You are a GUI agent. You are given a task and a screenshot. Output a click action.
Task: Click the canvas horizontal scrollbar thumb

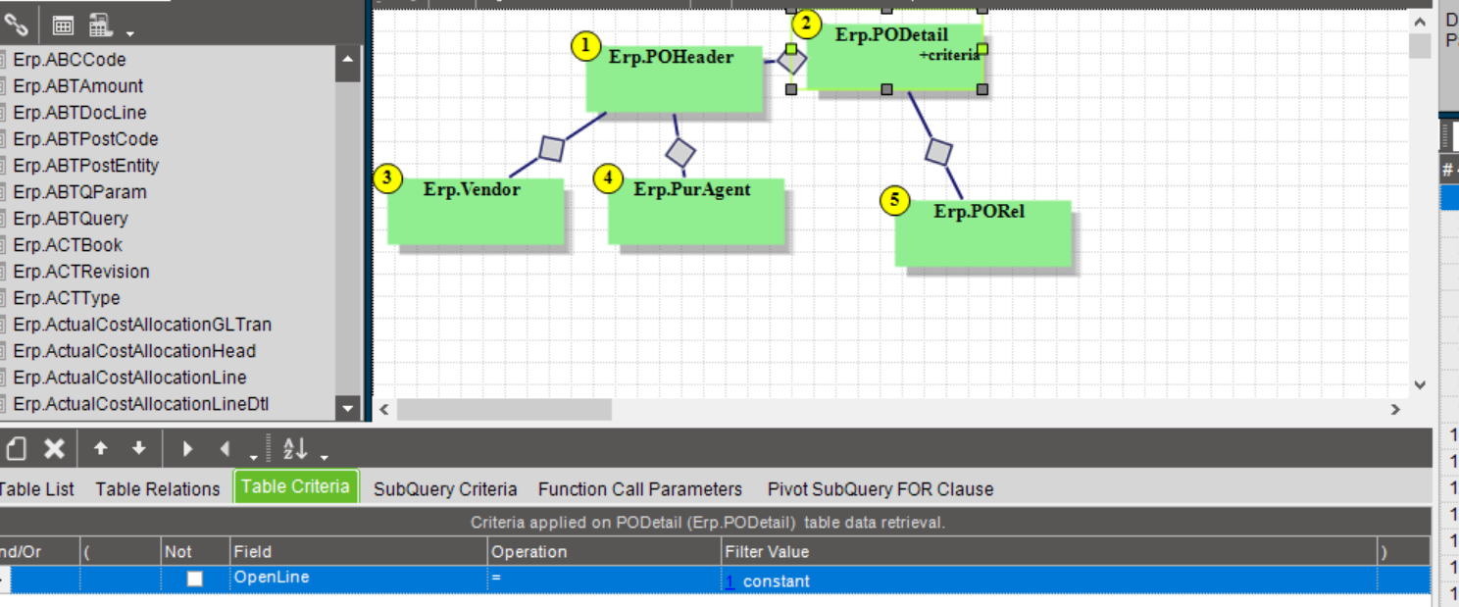coord(504,410)
